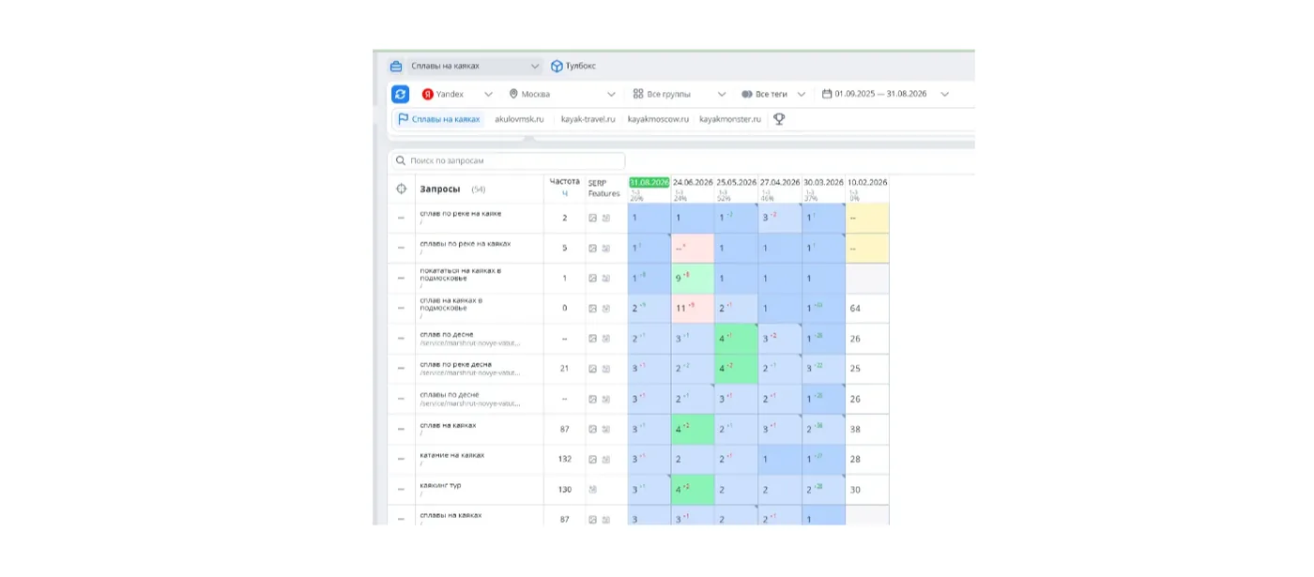The image size is (1314, 577).
Task: Expand the Все теги dropdown arrow
Action: 802,94
